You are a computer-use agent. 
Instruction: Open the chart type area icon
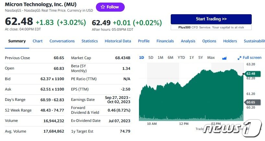[224, 58]
